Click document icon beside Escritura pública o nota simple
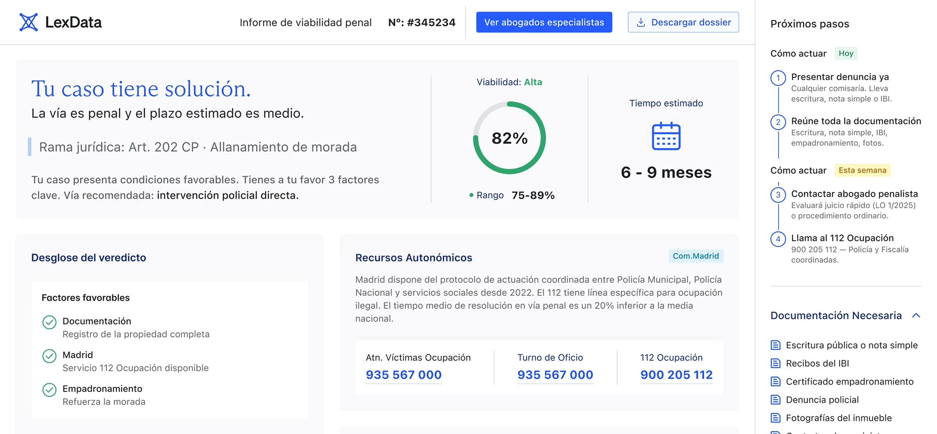This screenshot has height=434, width=937. coord(775,345)
